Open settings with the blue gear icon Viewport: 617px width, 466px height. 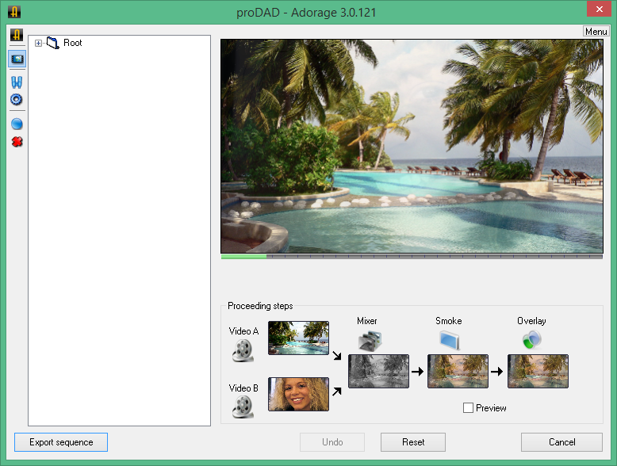click(16, 100)
